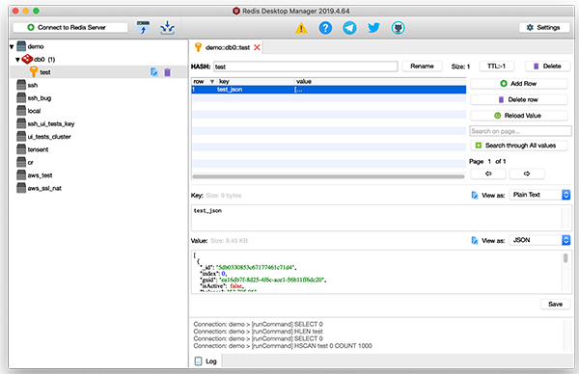Viewport: 579px width, 374px height.
Task: Open the yellow warning triangle icon
Action: click(301, 28)
